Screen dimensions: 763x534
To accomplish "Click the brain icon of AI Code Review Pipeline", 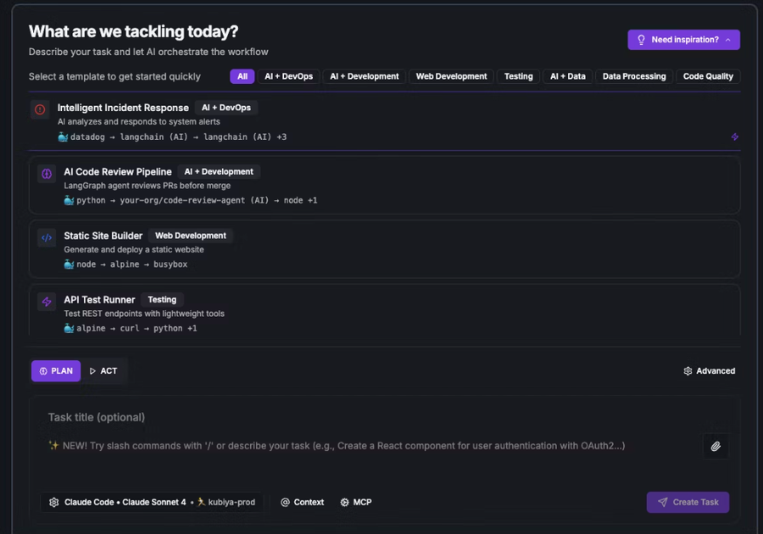I will pos(47,174).
